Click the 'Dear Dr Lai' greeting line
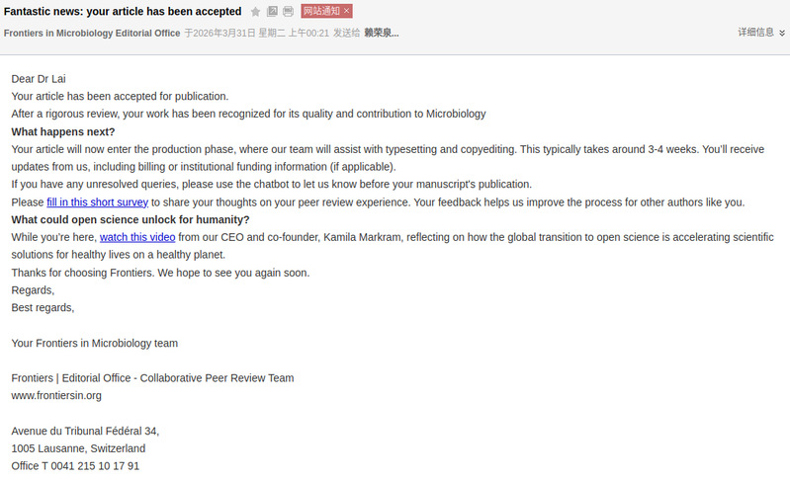The width and height of the screenshot is (790, 480). pyautogui.click(x=39, y=79)
